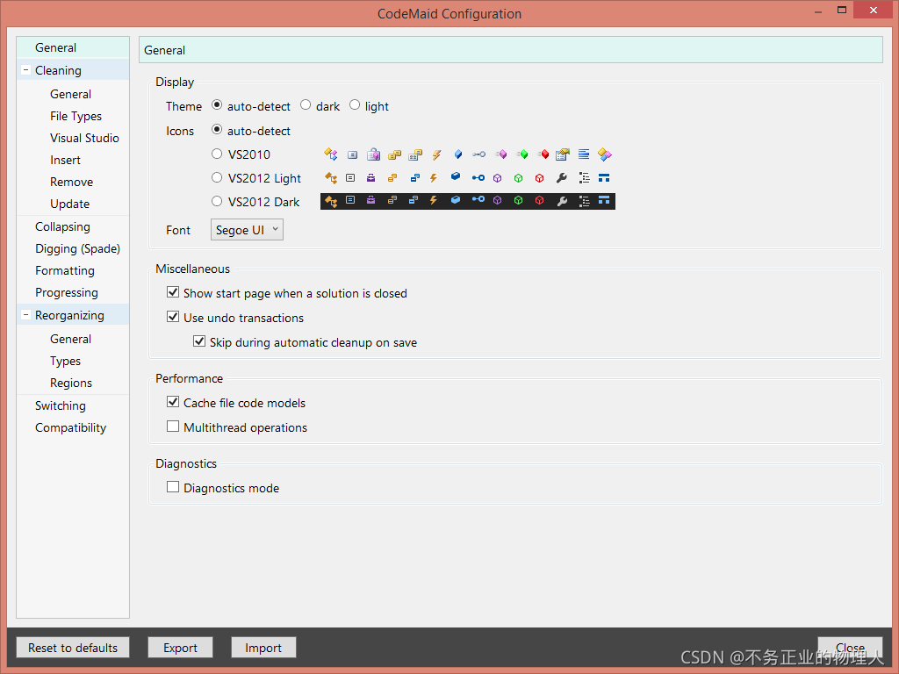Uncheck Skip during automatic cleanup on save
Screen dimensions: 899x674
199,341
